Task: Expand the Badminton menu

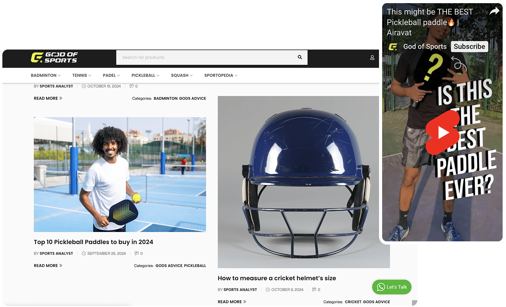Action: coord(46,75)
